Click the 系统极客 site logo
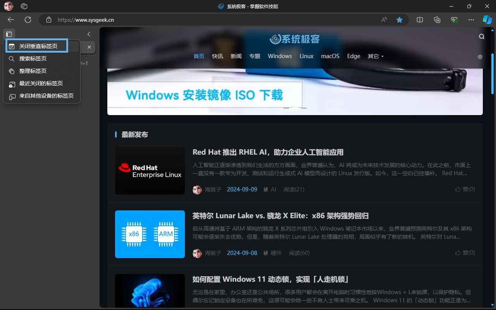The width and height of the screenshot is (496, 310). point(295,39)
